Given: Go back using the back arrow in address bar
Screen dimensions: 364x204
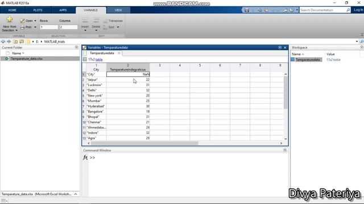Looking at the screenshot, I should (3, 41).
